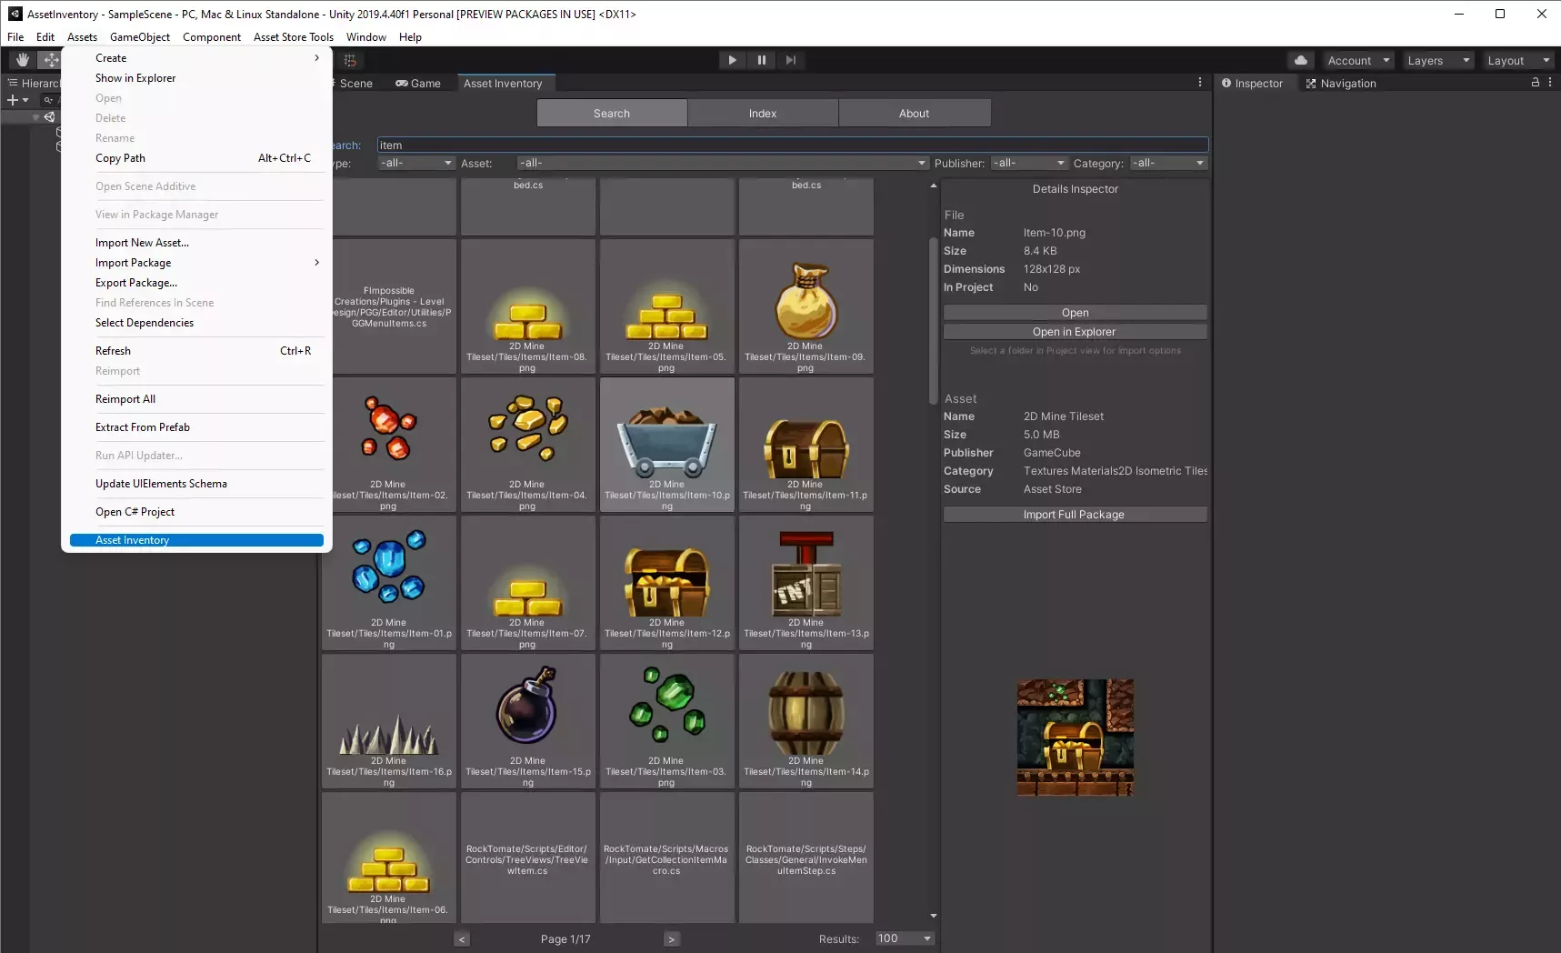Click the Open in Explorer button
The height and width of the screenshot is (953, 1561).
tap(1075, 332)
